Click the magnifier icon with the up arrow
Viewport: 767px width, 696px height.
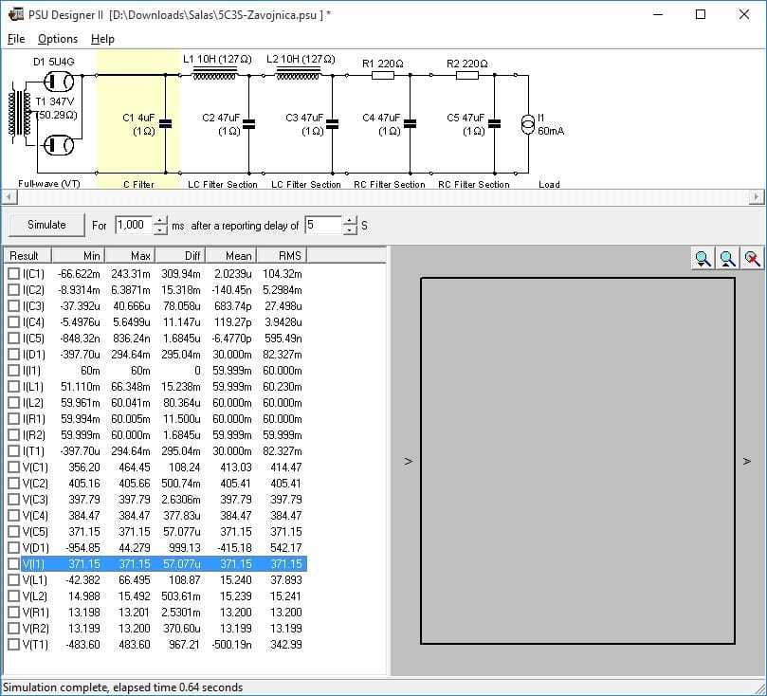(727, 259)
